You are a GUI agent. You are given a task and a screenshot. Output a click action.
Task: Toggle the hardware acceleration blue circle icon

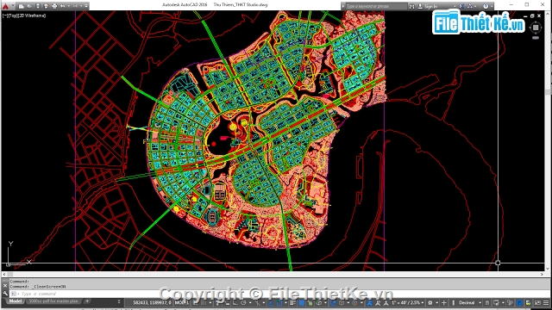click(519, 302)
